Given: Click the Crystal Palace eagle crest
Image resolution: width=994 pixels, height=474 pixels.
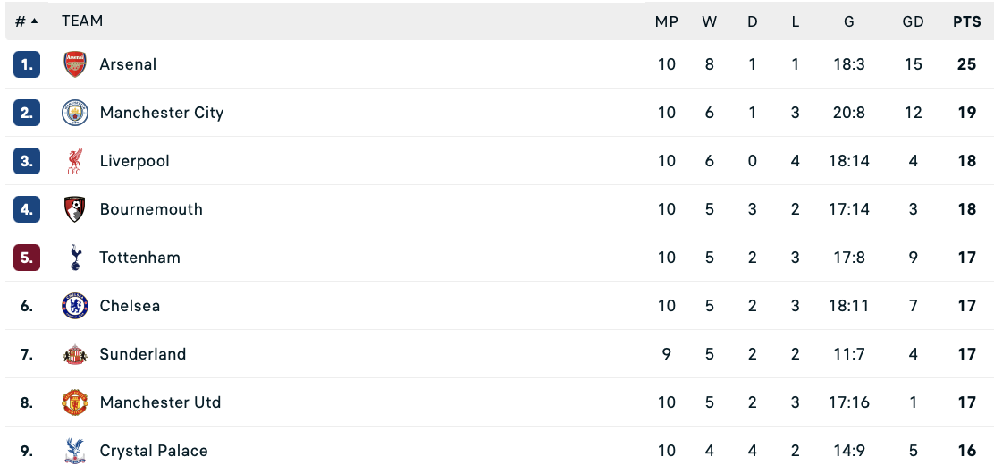Looking at the screenshot, I should pos(75,451).
